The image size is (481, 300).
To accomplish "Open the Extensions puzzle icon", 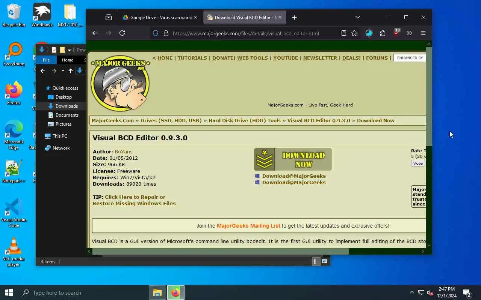I will click(x=383, y=33).
